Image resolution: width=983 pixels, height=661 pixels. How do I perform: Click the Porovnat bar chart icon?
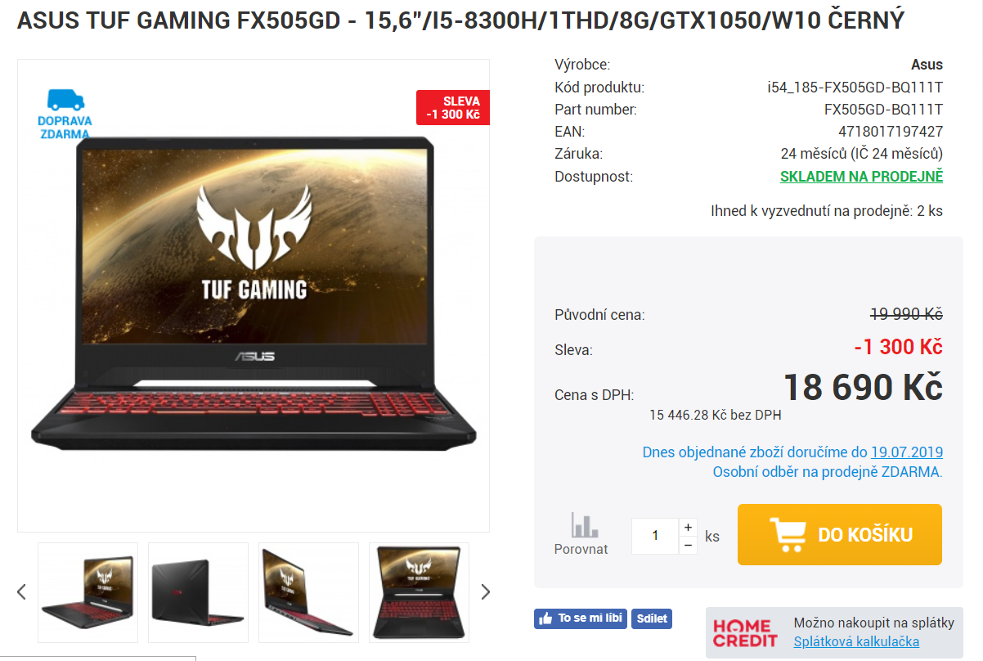584,525
